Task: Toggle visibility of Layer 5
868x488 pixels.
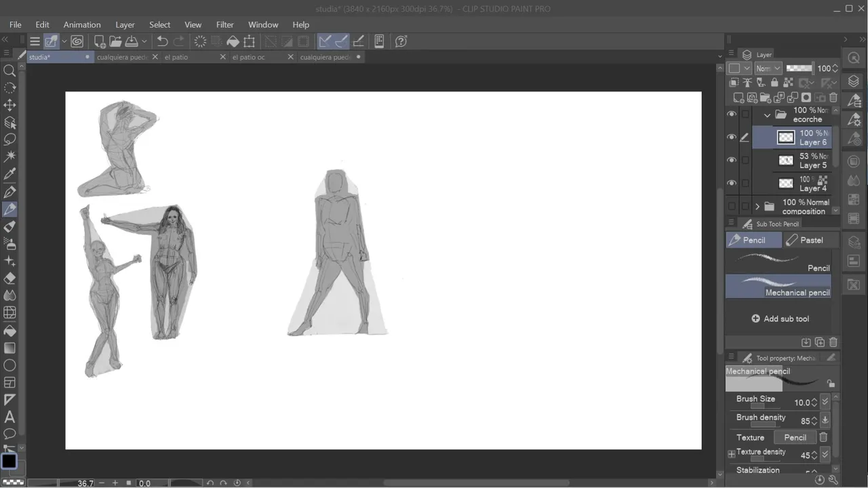Action: [731, 160]
